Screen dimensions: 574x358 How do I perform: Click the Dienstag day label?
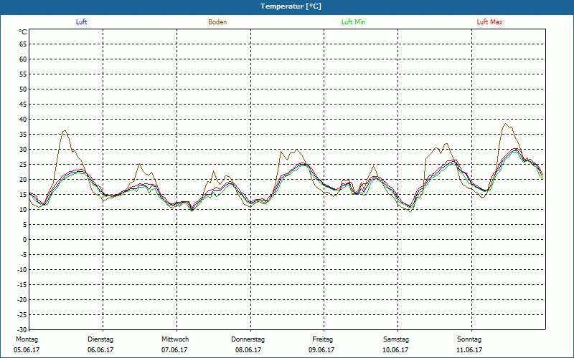100,339
